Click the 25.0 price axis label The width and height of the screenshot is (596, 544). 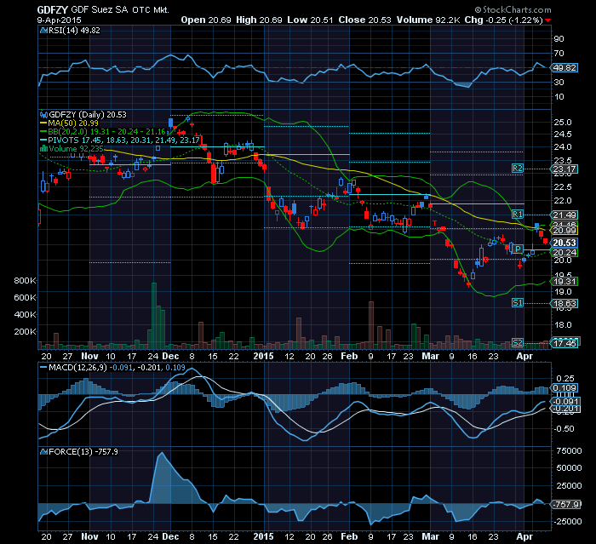point(563,123)
